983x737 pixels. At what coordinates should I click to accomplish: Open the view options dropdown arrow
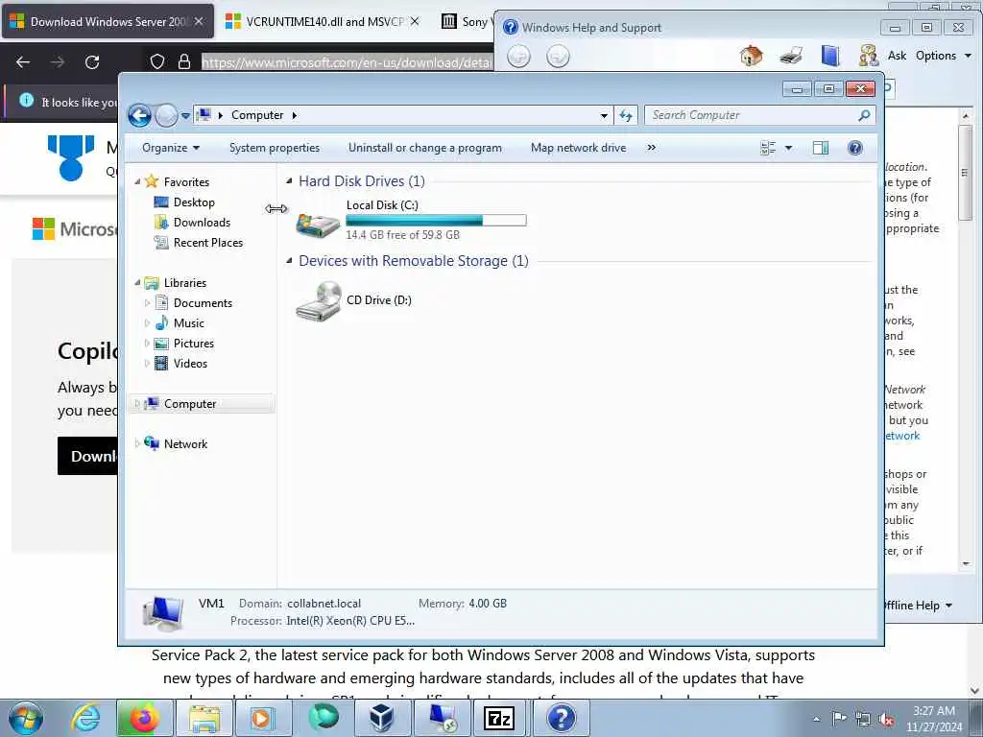[x=789, y=148]
